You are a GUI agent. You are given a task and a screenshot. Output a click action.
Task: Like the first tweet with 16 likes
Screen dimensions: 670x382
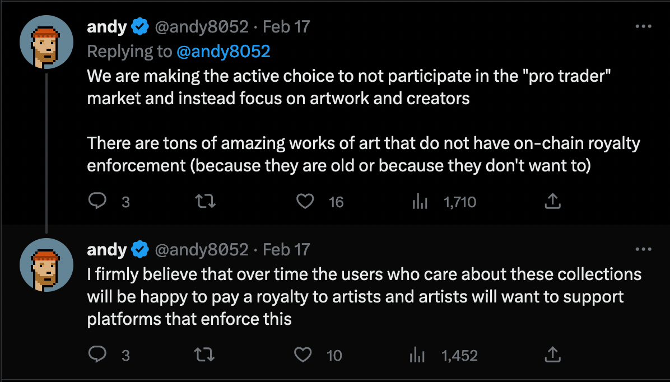[305, 202]
